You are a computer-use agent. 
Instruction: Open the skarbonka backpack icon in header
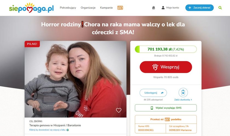(154, 8)
